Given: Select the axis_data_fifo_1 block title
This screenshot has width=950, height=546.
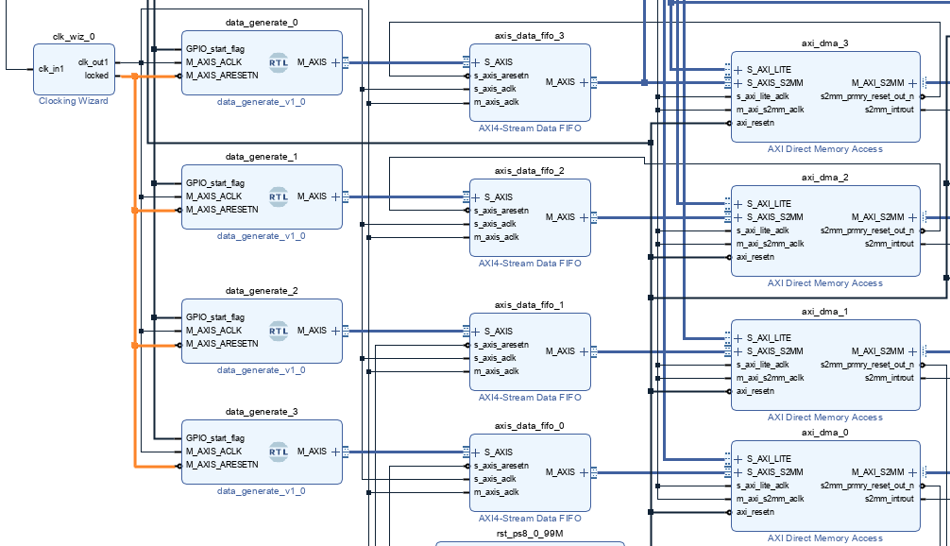Looking at the screenshot, I should [x=530, y=305].
